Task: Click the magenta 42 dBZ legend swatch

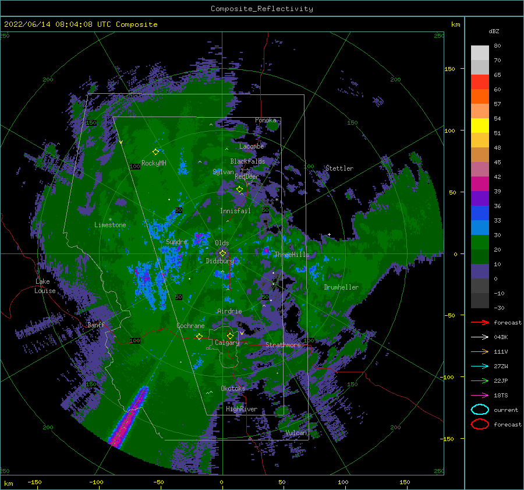Action: [480, 184]
